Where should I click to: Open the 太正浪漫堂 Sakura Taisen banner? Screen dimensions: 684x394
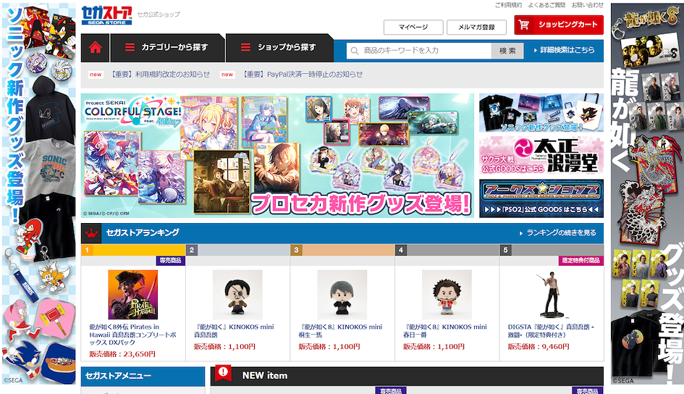(x=541, y=155)
